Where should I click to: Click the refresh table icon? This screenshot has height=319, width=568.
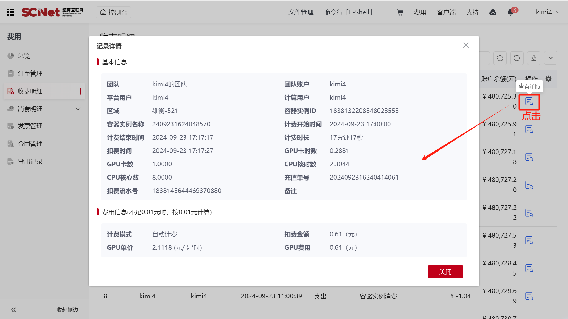pos(500,58)
